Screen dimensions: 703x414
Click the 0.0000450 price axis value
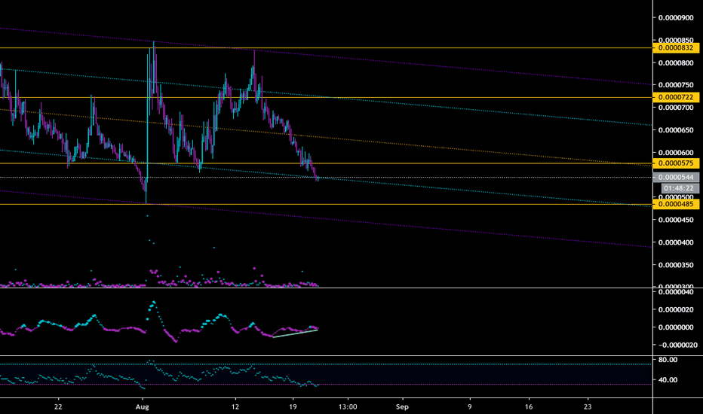pyautogui.click(x=676, y=220)
